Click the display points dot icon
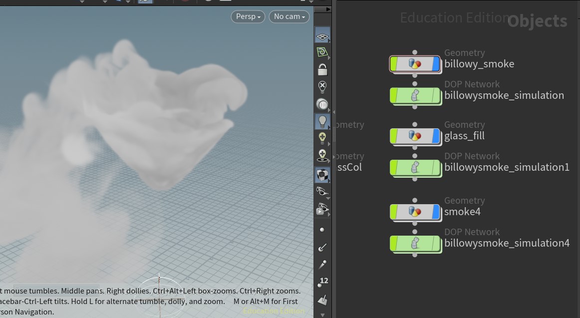The height and width of the screenshot is (318, 580). click(x=322, y=230)
